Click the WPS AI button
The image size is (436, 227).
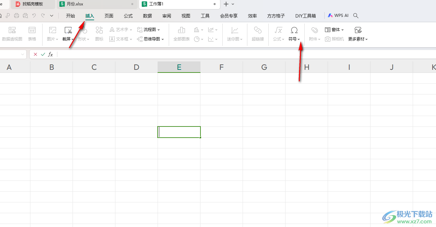[x=338, y=16]
